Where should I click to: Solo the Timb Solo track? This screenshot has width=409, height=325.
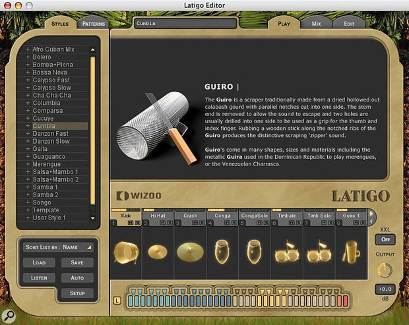[330, 223]
